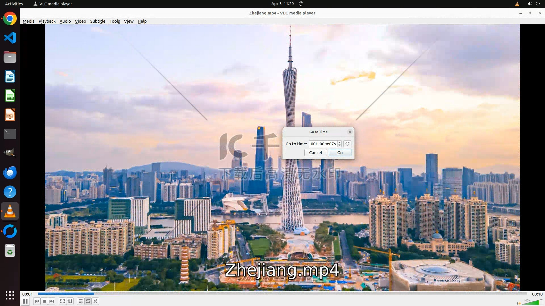Toggle the playlist view
This screenshot has height=306, width=545.
coord(81,301)
